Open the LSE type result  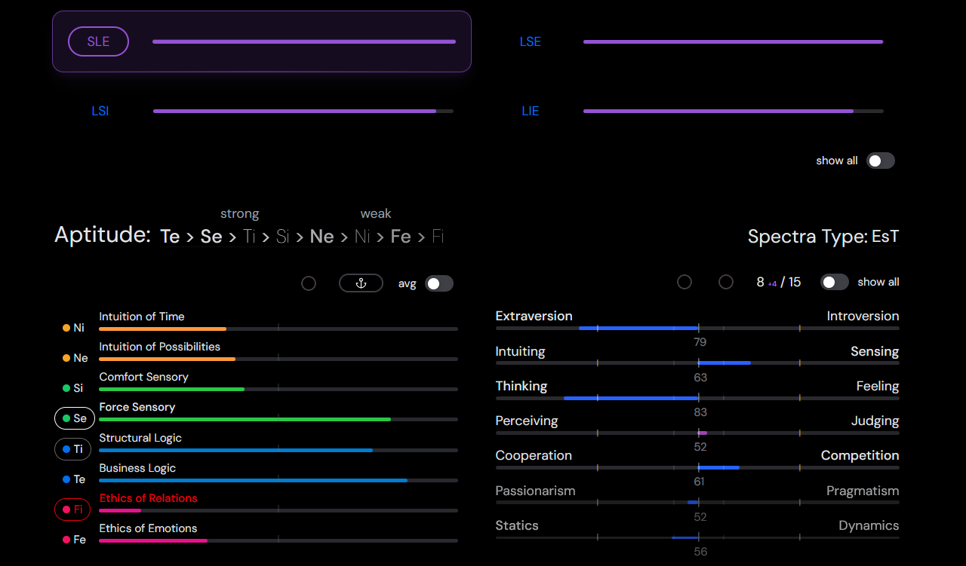point(531,41)
